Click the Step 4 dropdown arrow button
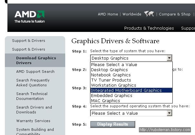 (x=169, y=113)
